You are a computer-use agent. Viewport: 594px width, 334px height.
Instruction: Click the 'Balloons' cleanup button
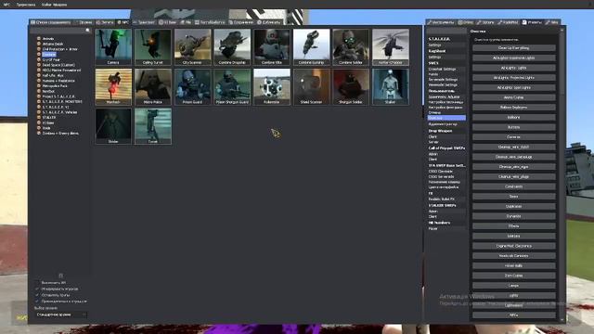(x=513, y=118)
